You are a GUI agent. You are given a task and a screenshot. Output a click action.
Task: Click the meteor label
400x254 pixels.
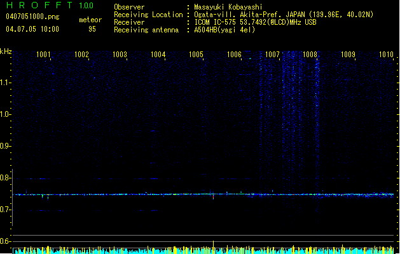click(90, 20)
